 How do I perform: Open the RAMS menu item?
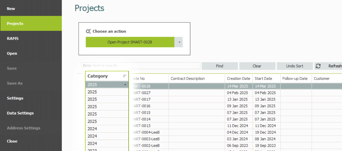click(13, 39)
